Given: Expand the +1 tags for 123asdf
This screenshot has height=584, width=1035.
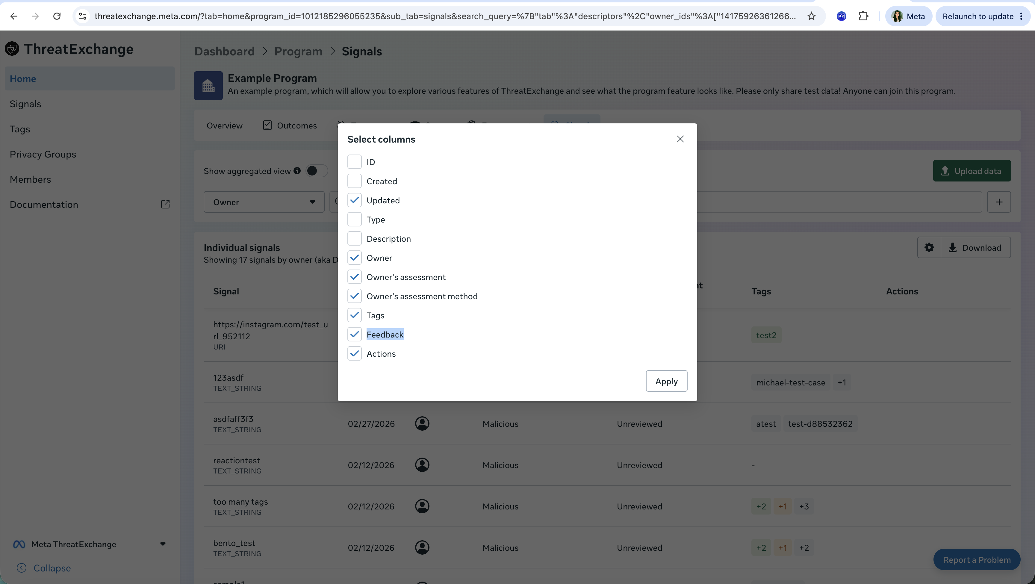Looking at the screenshot, I should pyautogui.click(x=842, y=383).
